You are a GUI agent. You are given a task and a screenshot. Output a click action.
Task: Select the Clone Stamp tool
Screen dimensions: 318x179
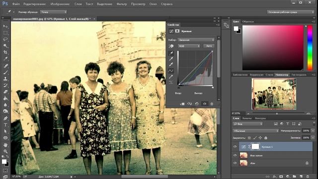pos(5,79)
